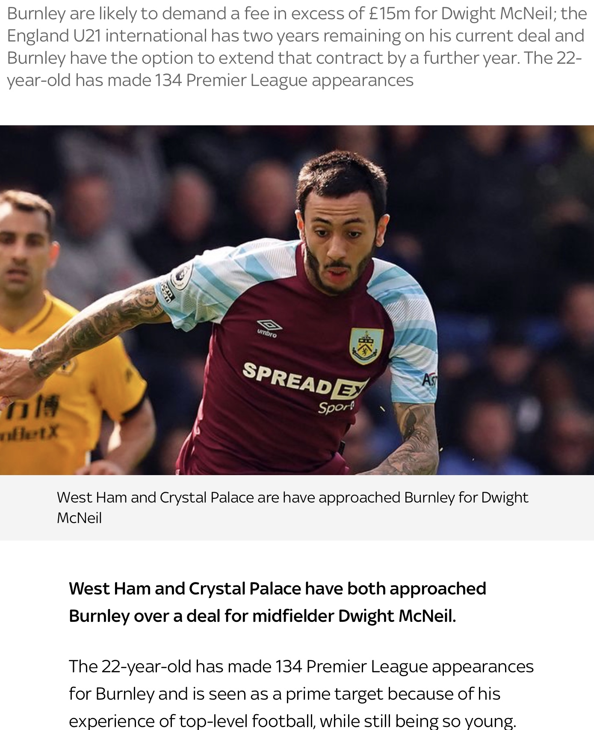Click the line 'for Burnley and is seen as a prime target'
The image size is (594, 730).
284,694
